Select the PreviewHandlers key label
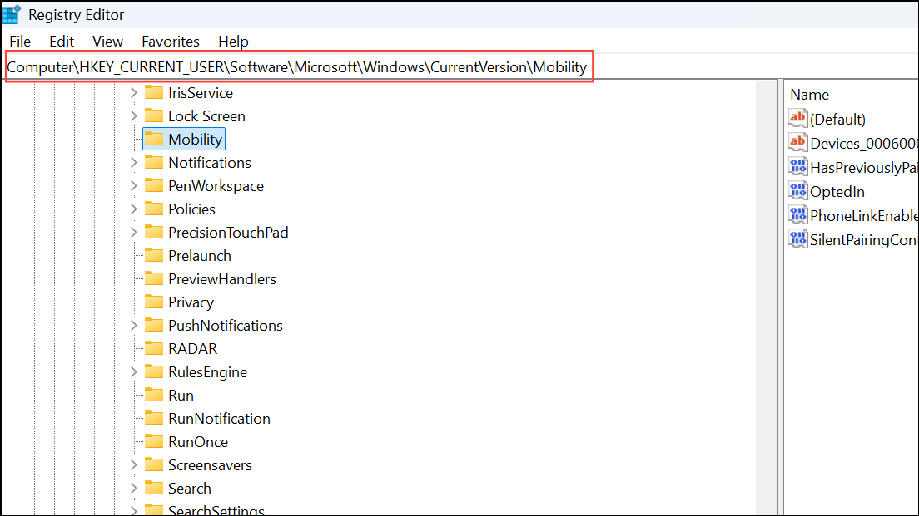The width and height of the screenshot is (919, 516). point(222,279)
